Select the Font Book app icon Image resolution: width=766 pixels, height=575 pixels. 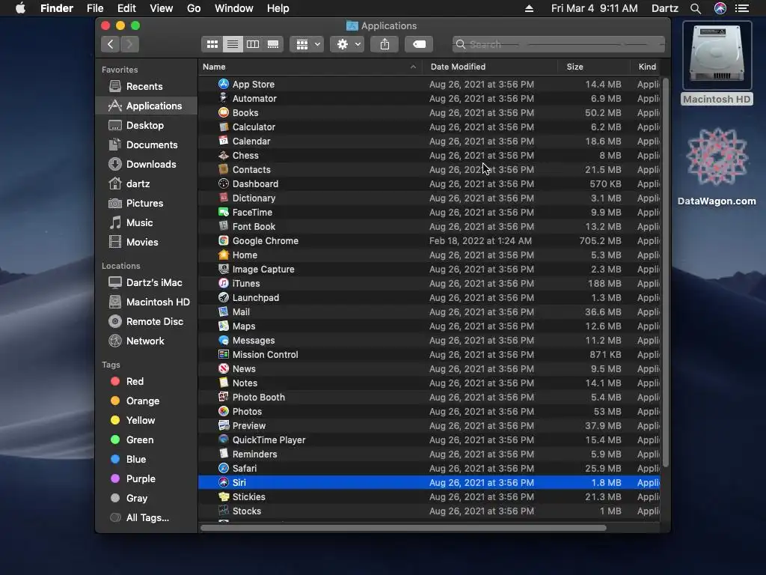pos(223,226)
